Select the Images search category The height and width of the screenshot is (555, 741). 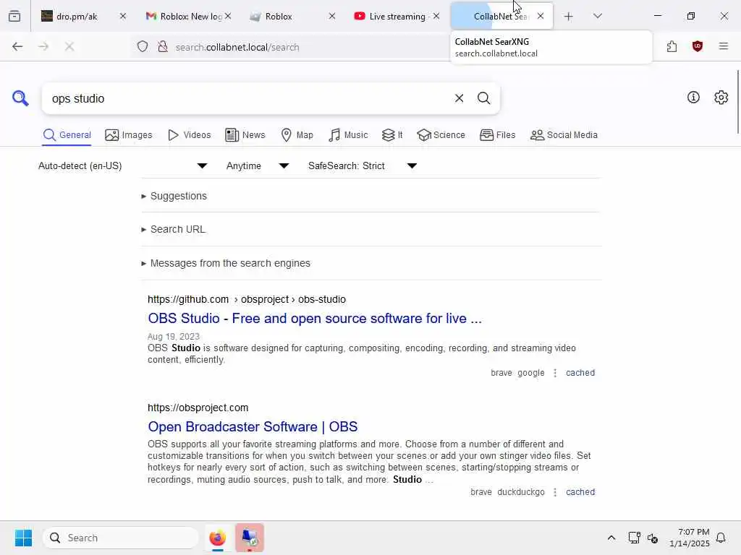pyautogui.click(x=129, y=135)
